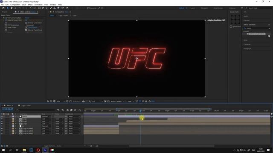The image size is (273, 153).
Task: Open the 1 View dropdown
Action: [x=130, y=101]
